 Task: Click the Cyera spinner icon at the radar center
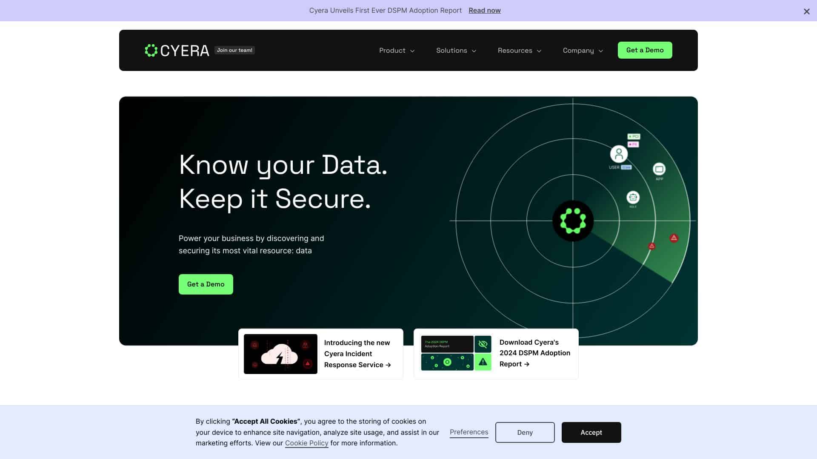(x=573, y=221)
